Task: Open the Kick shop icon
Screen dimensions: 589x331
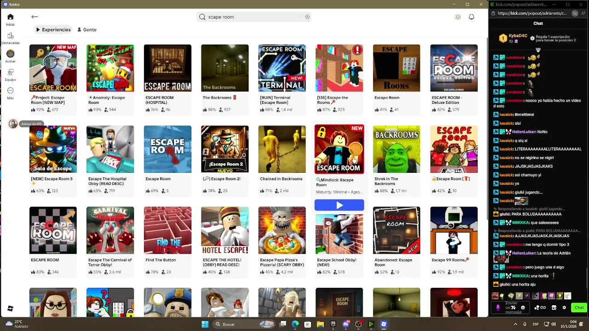Action: 554,308
